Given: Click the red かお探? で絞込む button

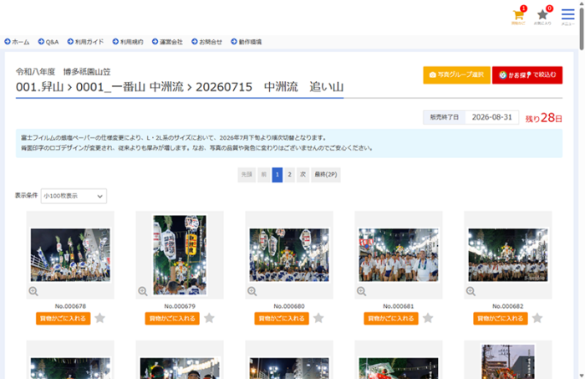Looking at the screenshot, I should (527, 75).
